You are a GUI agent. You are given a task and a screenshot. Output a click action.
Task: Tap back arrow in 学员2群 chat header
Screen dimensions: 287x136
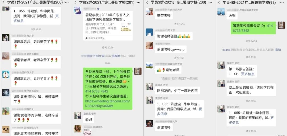(75, 2)
